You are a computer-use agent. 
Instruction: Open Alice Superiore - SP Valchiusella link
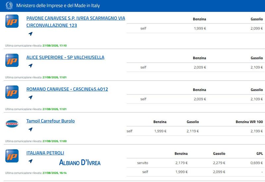(65, 57)
